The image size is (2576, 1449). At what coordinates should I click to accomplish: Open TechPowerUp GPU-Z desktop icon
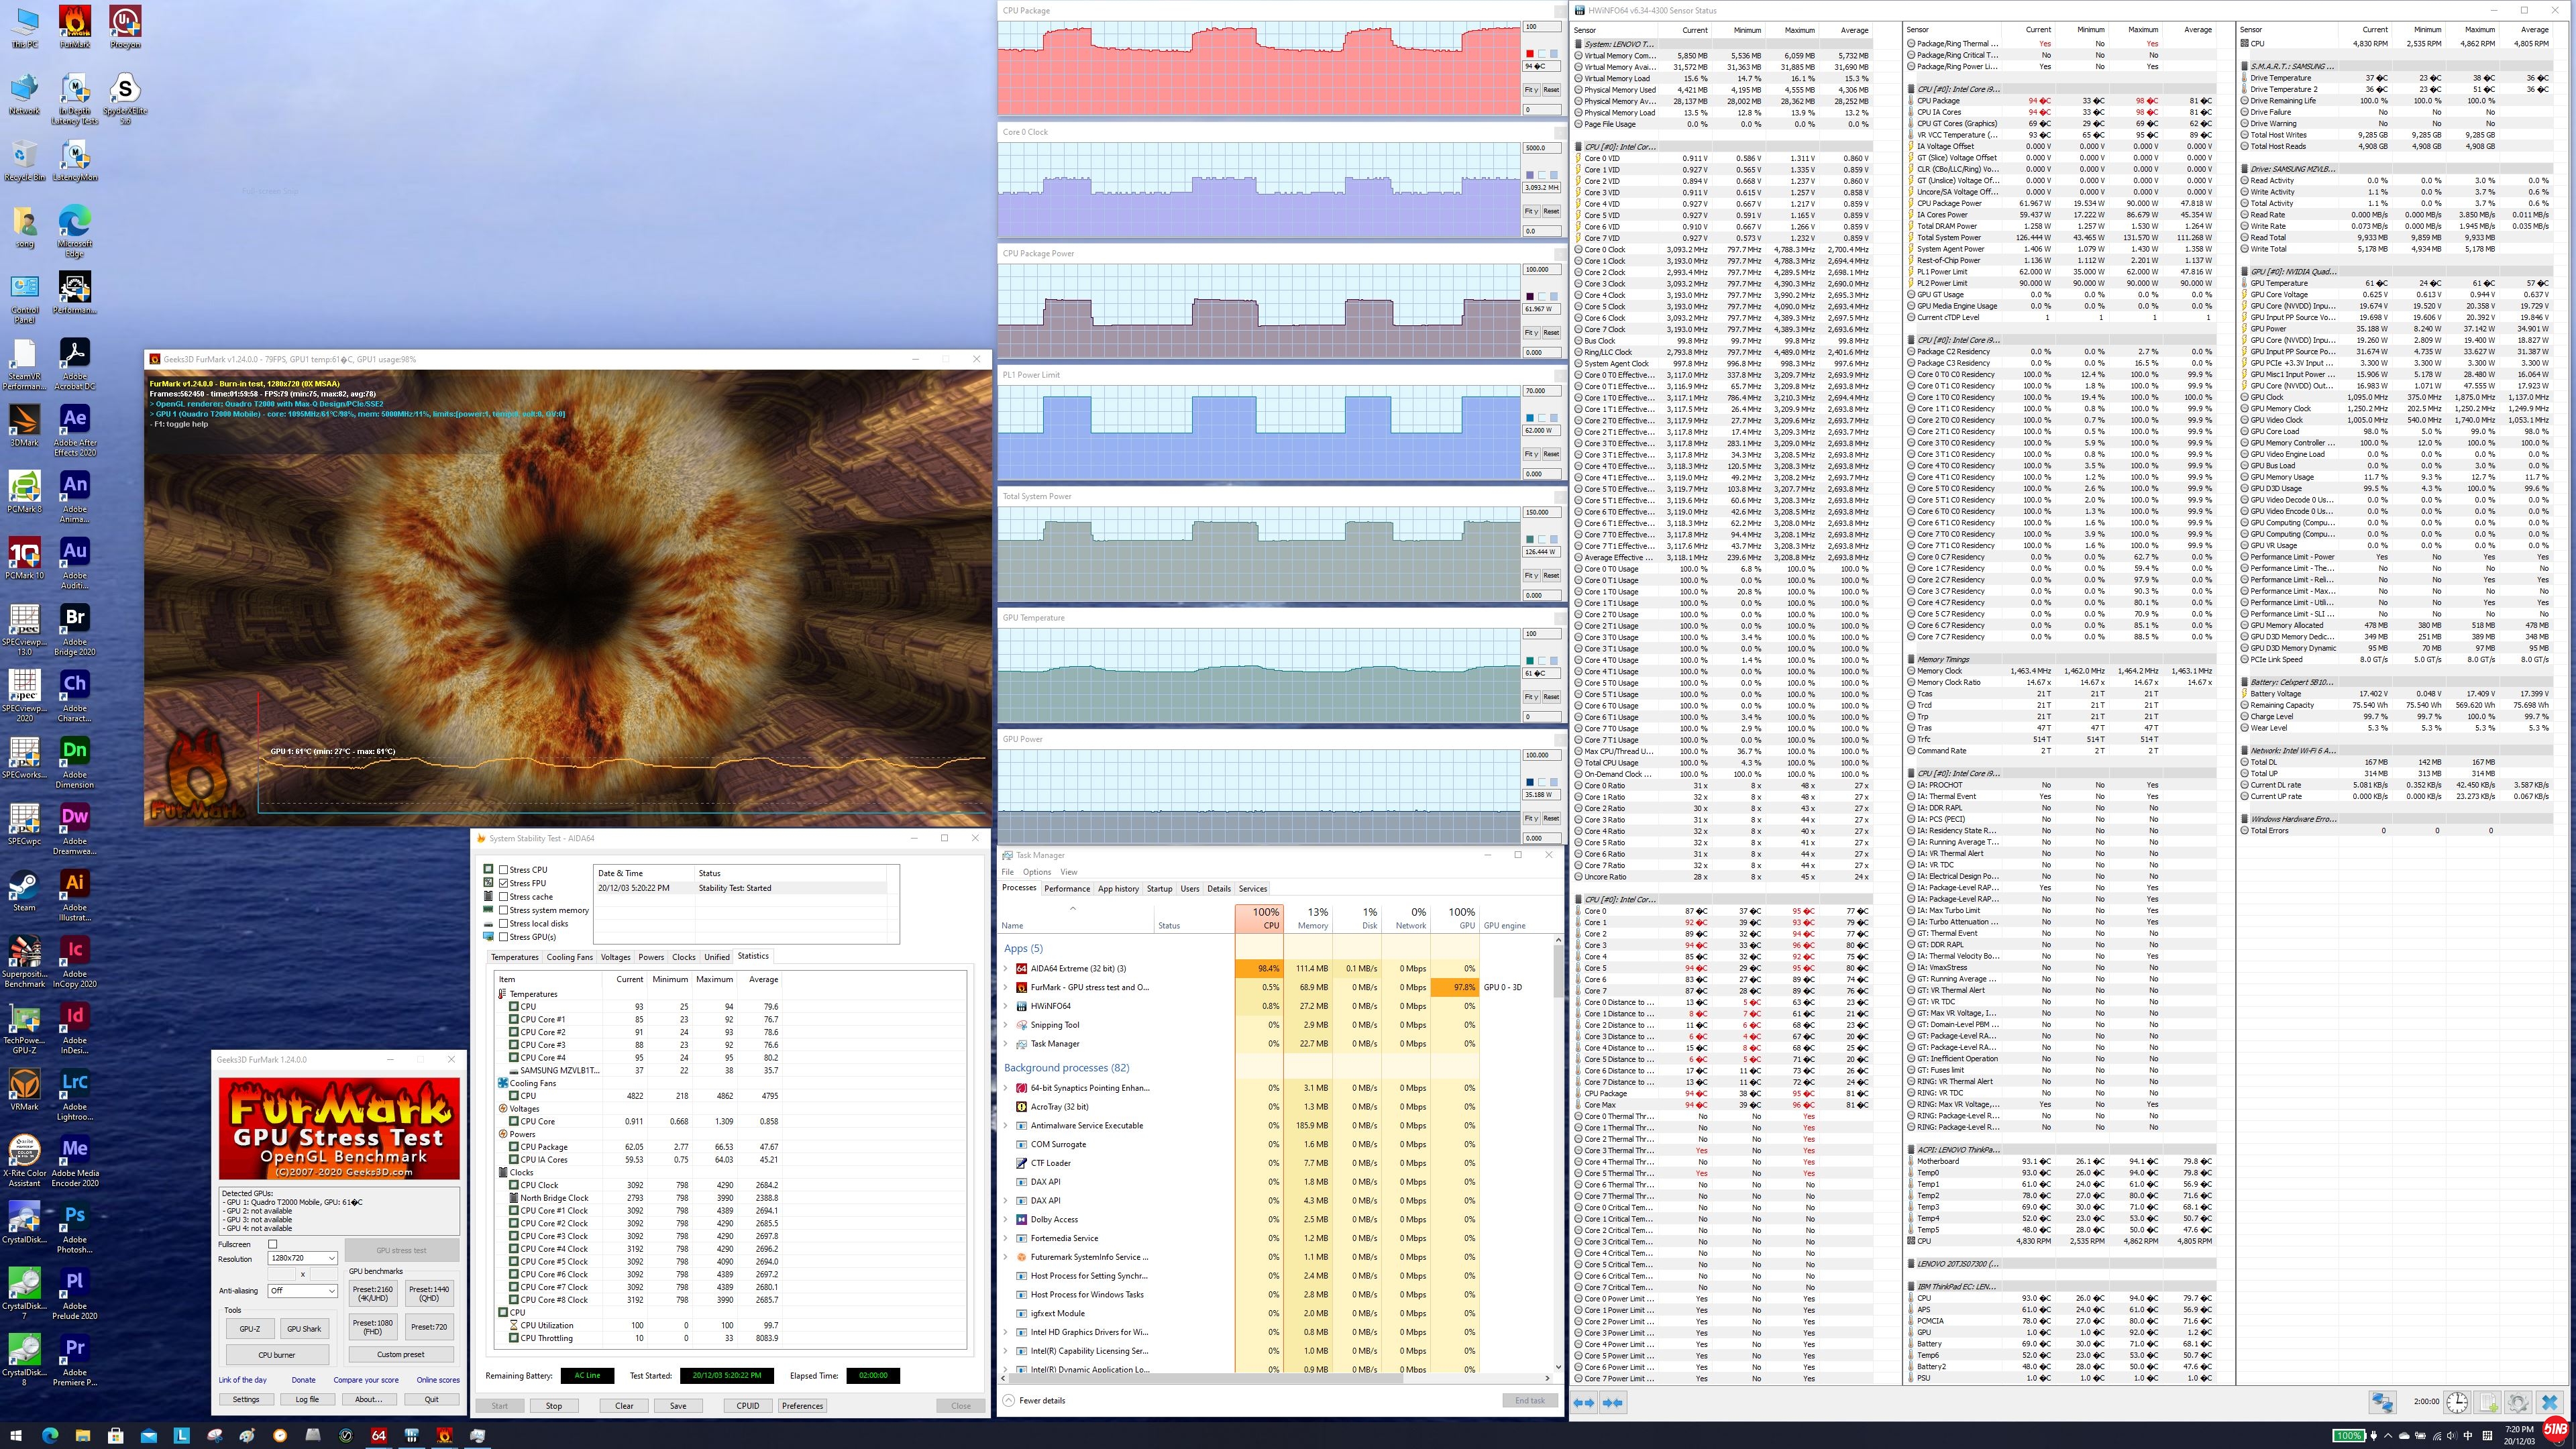click(24, 1028)
